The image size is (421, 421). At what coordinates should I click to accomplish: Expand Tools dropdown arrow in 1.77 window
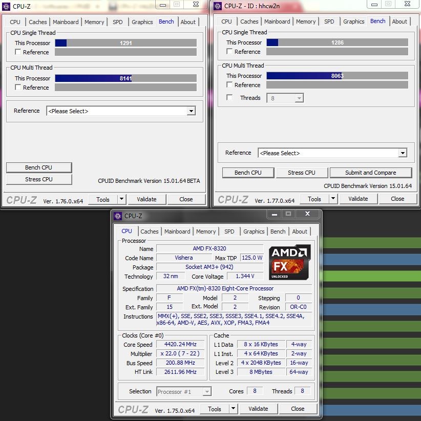point(333,198)
